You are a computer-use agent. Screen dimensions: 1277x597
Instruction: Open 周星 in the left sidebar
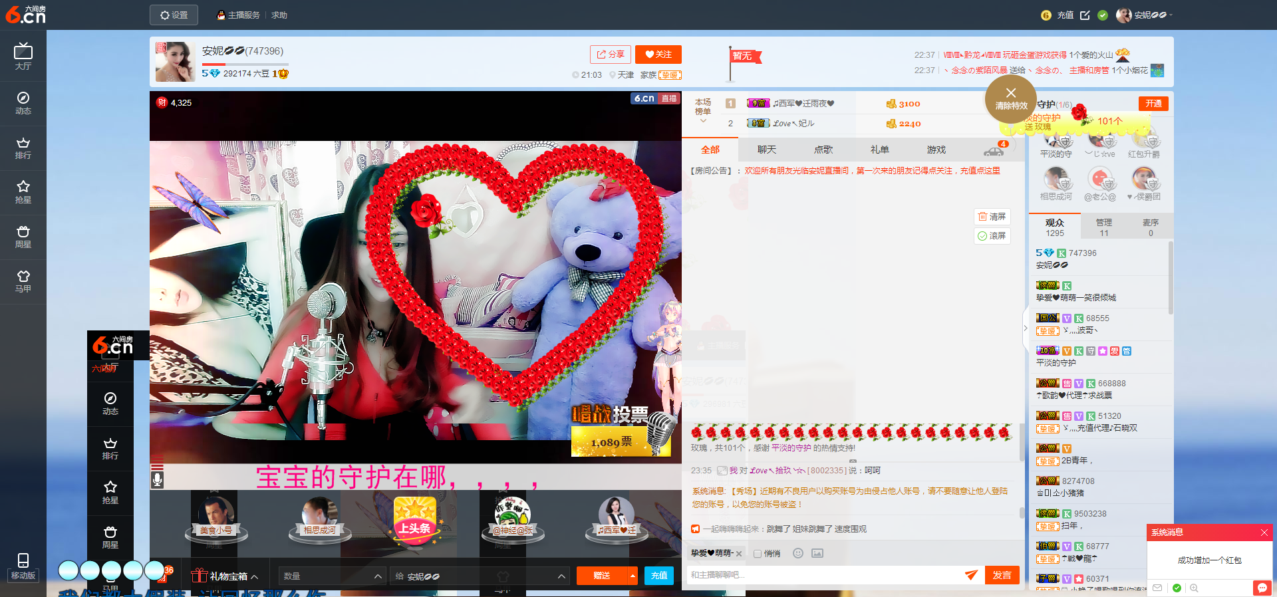(23, 237)
